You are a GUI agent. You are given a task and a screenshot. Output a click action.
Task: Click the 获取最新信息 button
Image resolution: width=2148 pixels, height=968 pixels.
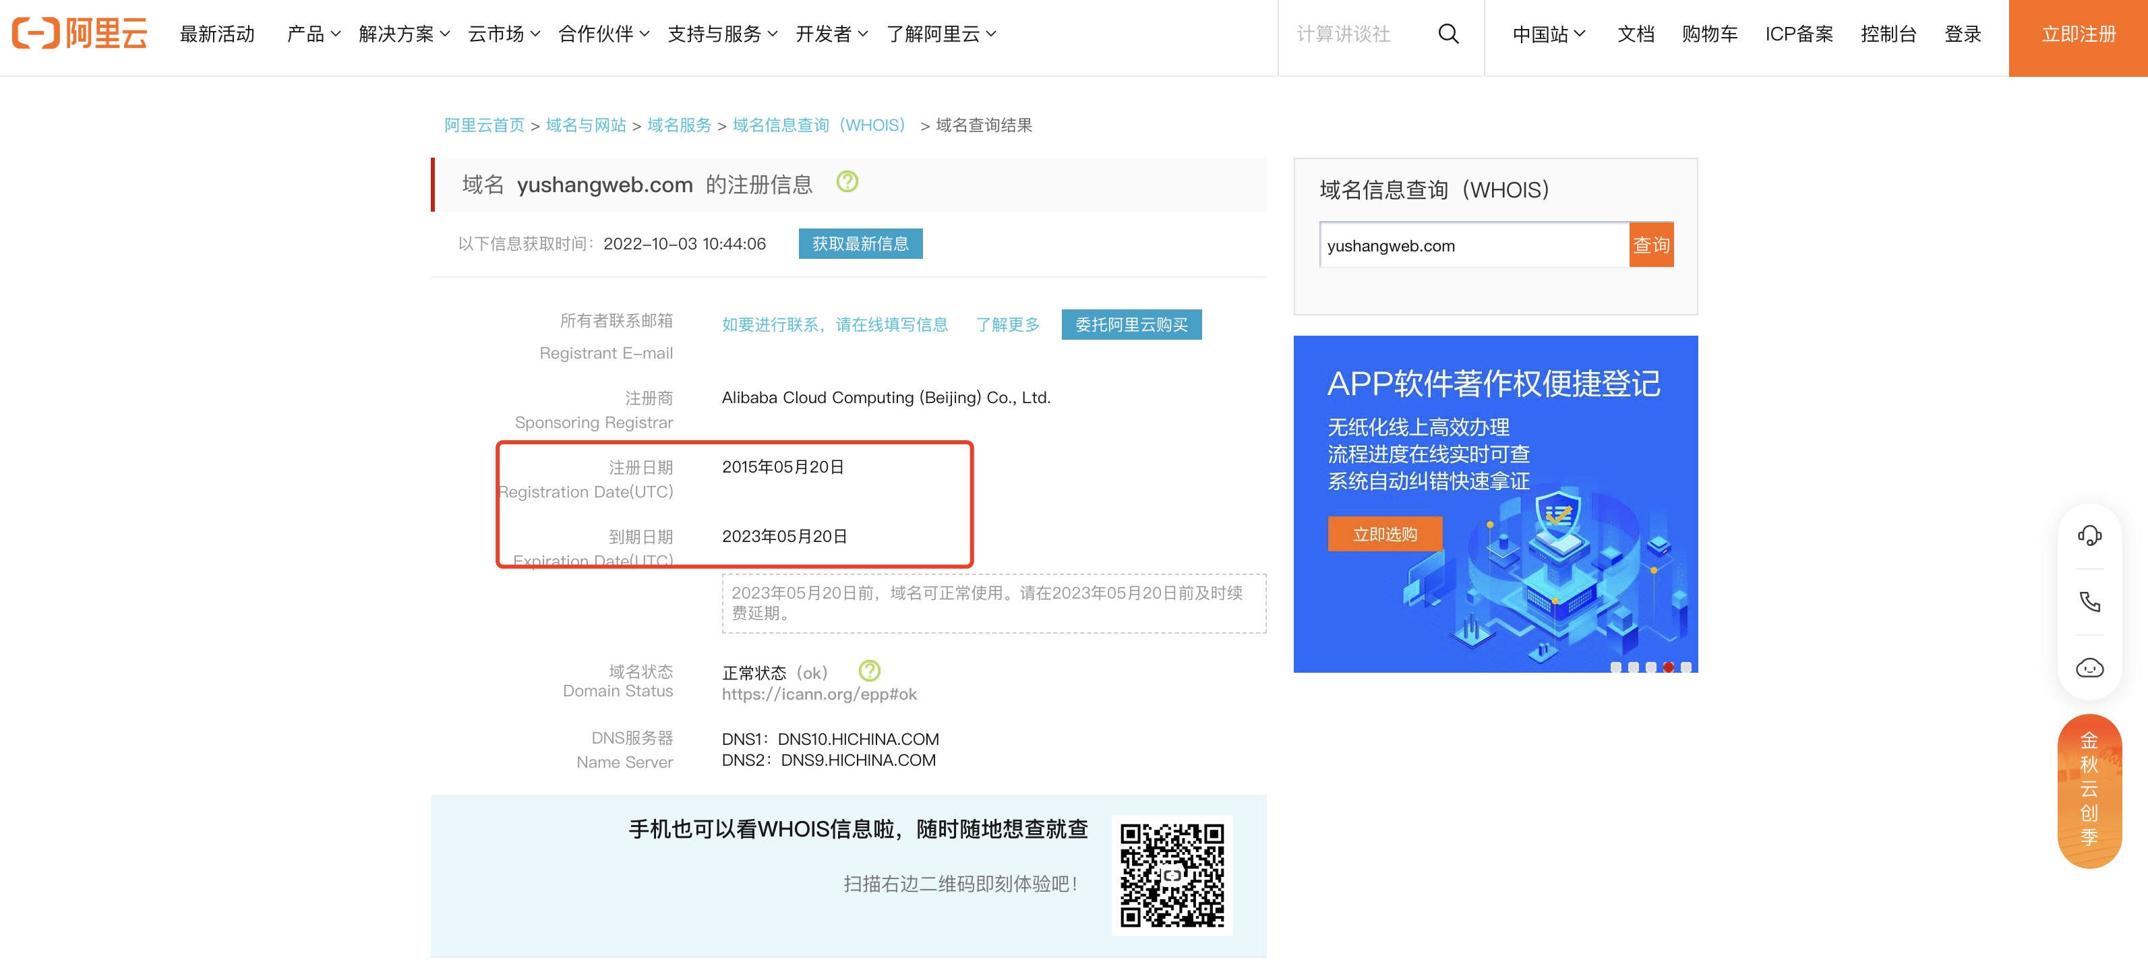click(x=860, y=244)
